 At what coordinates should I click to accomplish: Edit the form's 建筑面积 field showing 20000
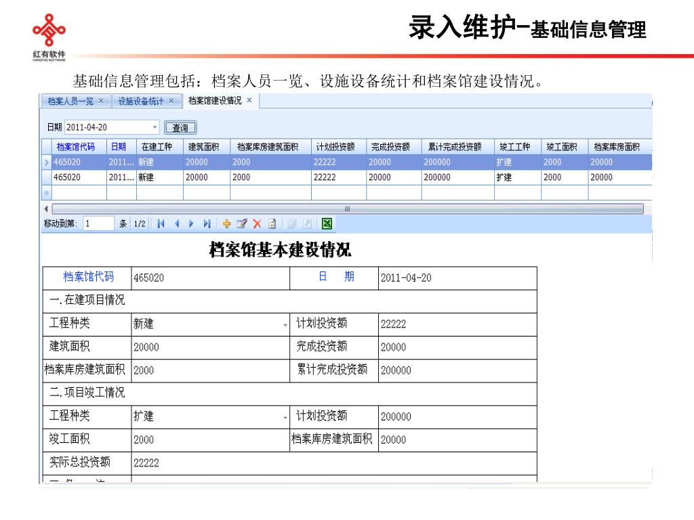[x=210, y=347]
